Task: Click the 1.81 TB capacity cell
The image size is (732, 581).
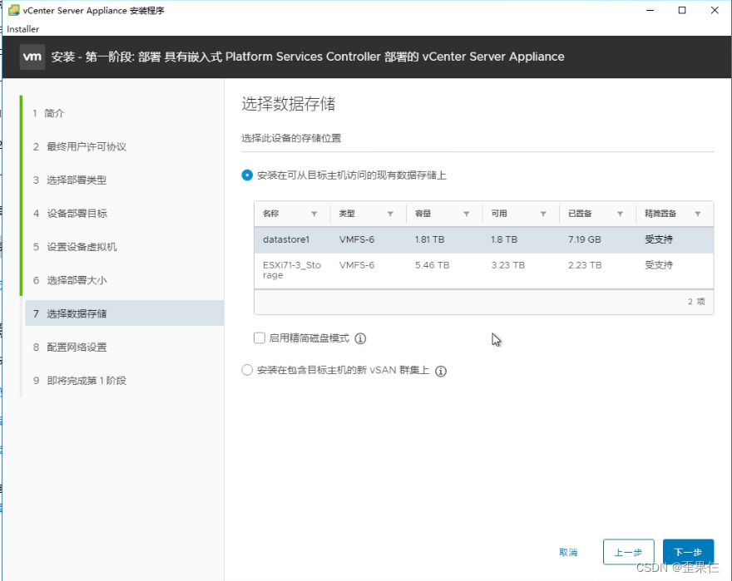Action: pos(429,240)
